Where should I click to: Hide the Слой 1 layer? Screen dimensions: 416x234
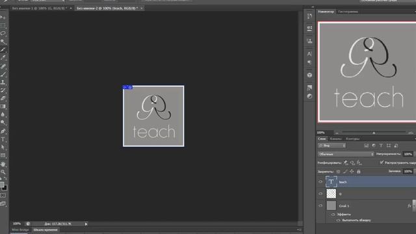tap(320, 206)
